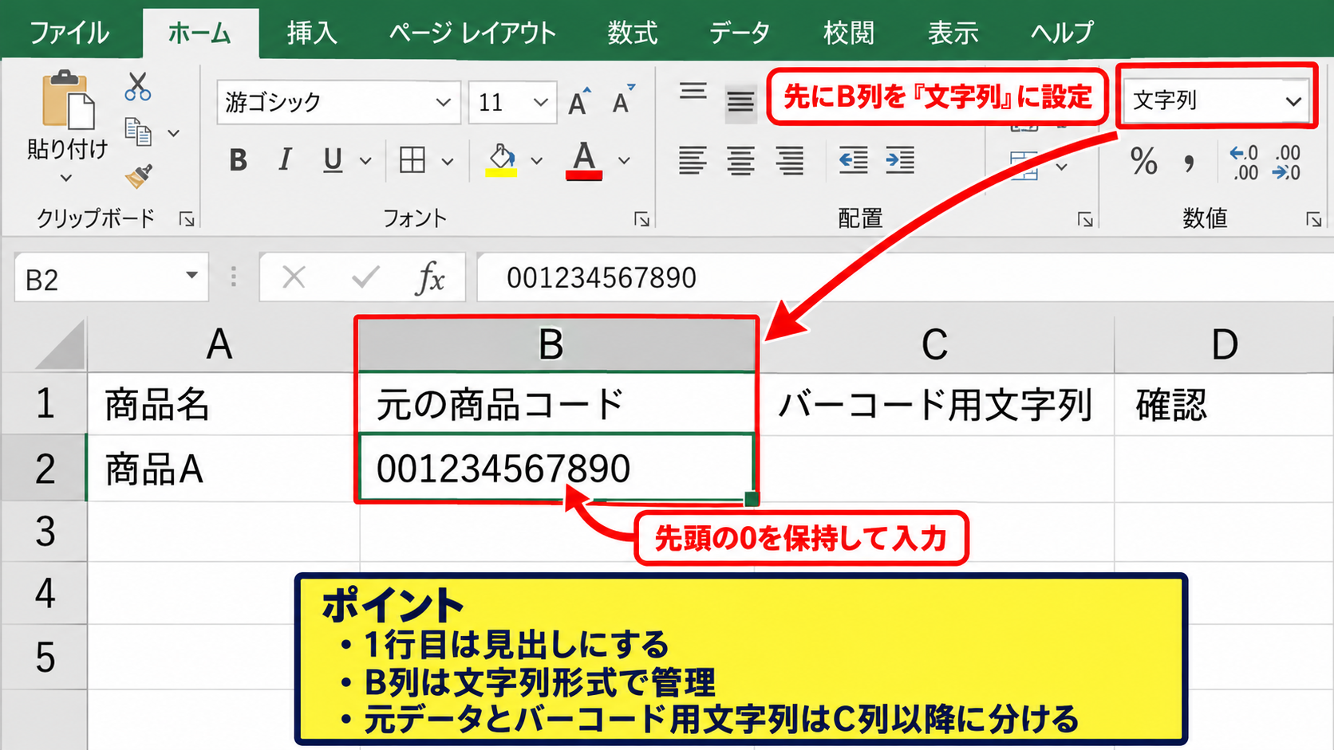Toggle Italic formatting

pos(285,160)
